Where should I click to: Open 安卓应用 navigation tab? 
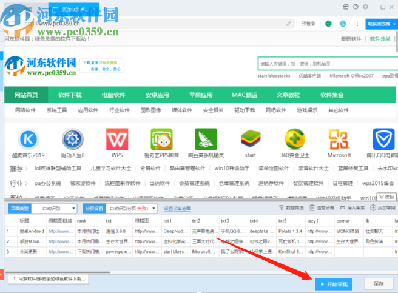(x=157, y=95)
